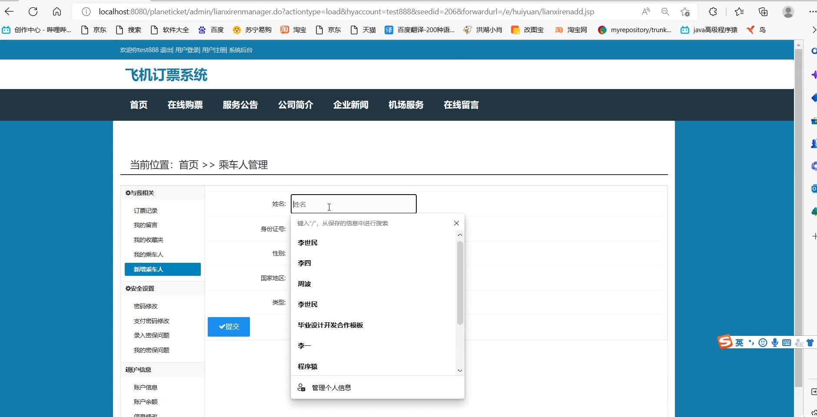Open the manage personal info icon
Screen dimensions: 817x417
(x=301, y=387)
